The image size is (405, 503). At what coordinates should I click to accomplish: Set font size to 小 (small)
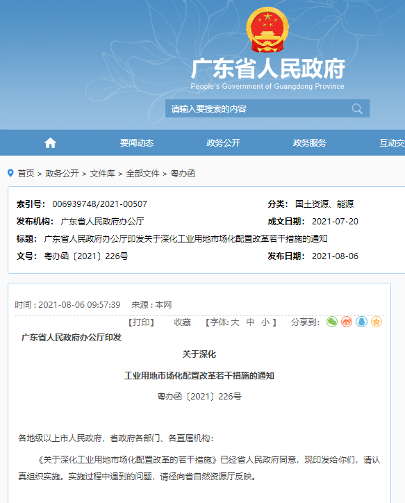[265, 322]
